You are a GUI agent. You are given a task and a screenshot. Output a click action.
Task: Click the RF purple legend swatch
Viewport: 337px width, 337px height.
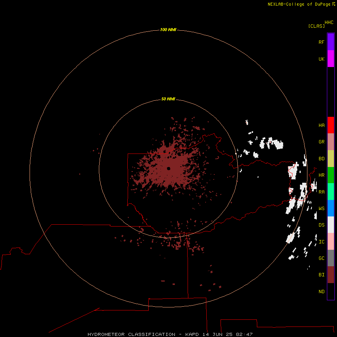pos(331,42)
